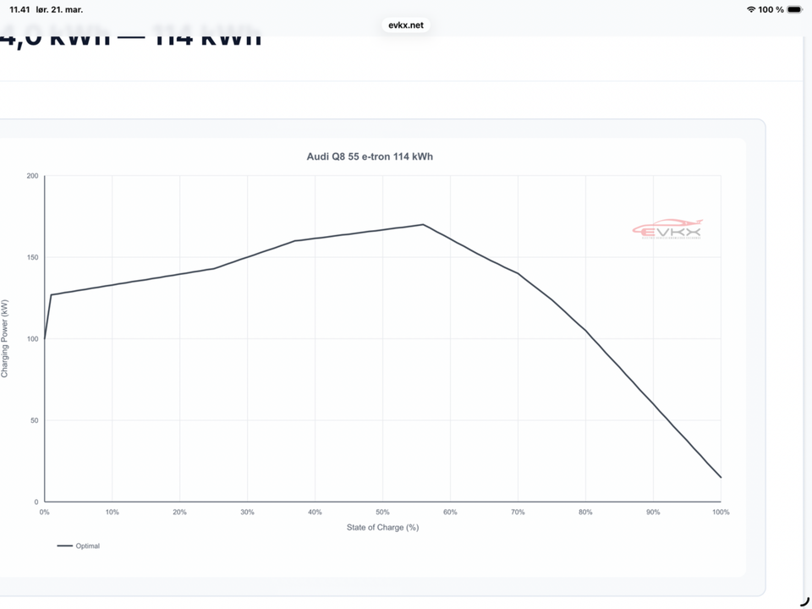Click the 200 label on the y-axis
The height and width of the screenshot is (609, 812).
pyautogui.click(x=32, y=176)
